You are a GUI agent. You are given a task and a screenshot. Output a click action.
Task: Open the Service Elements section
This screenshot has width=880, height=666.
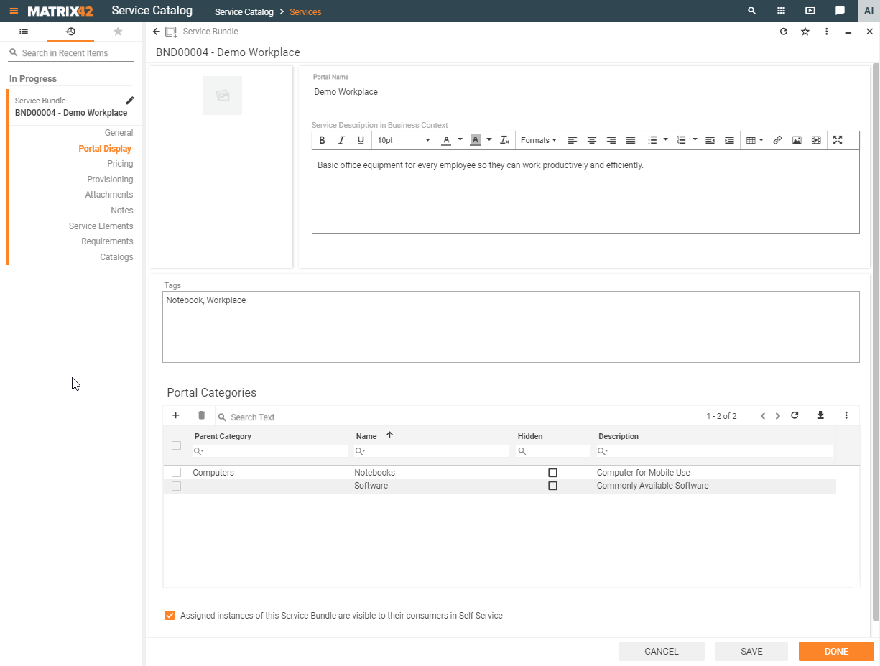pos(101,226)
